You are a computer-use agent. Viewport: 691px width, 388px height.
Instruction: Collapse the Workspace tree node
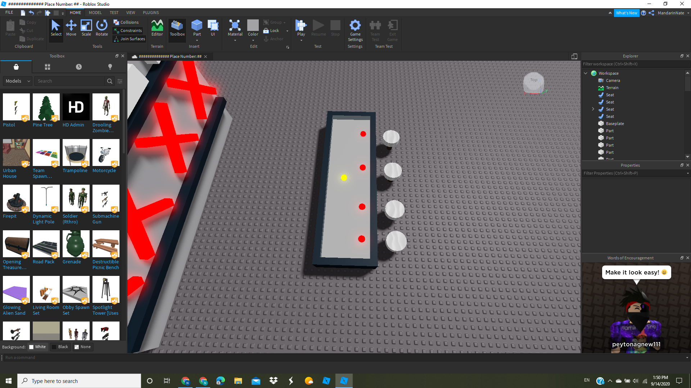(586, 73)
